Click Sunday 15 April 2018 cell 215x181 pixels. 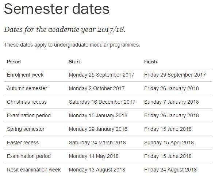coord(169,143)
